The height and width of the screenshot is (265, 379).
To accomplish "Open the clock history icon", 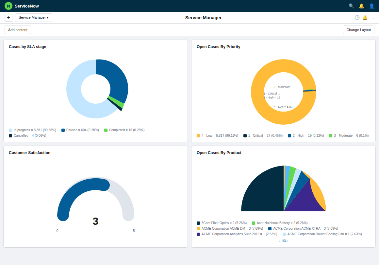I will [357, 18].
